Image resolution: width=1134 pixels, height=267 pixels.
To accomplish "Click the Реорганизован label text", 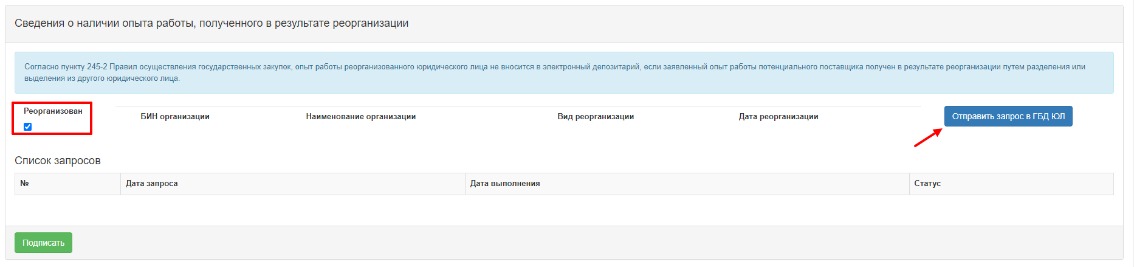I will click(53, 111).
